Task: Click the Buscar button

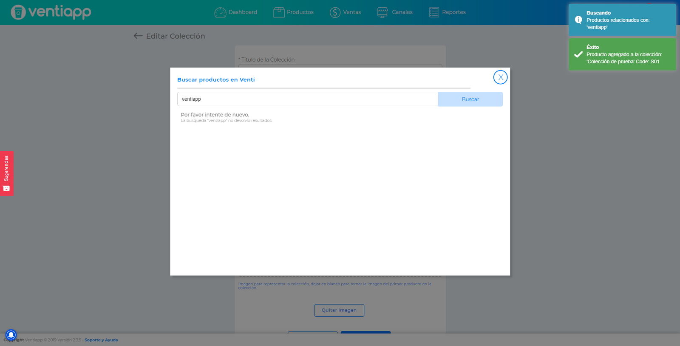Action: click(x=470, y=99)
